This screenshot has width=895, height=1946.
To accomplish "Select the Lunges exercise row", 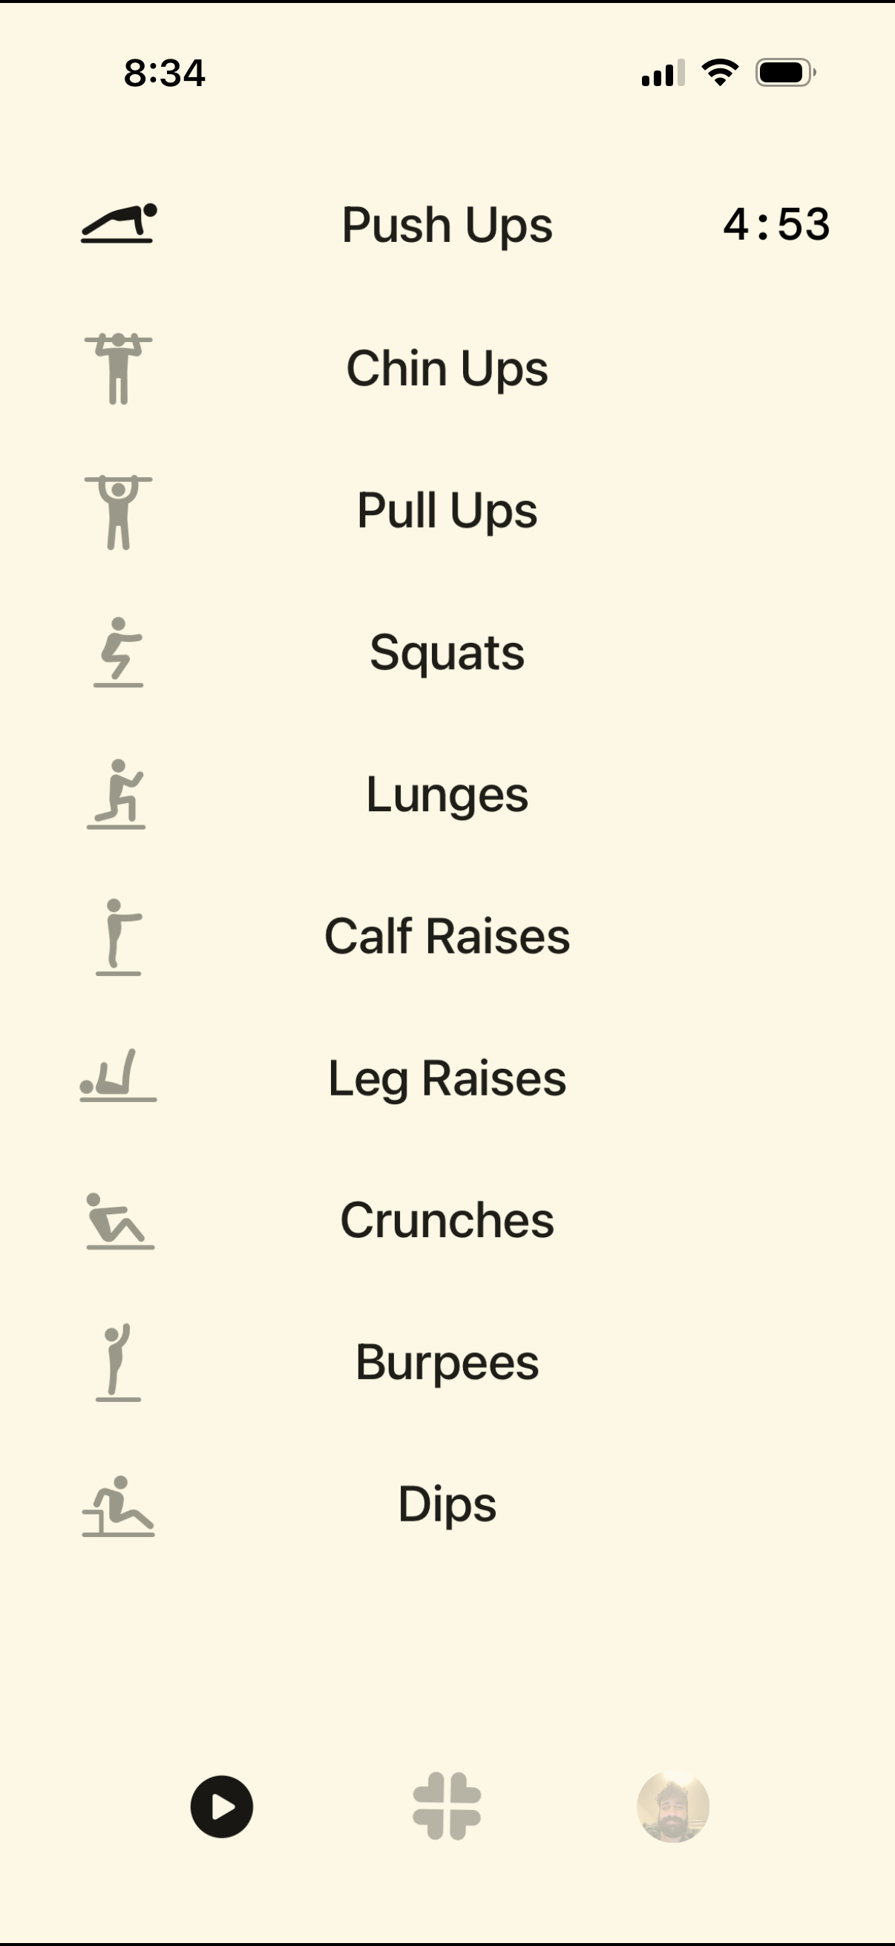I will coord(447,794).
